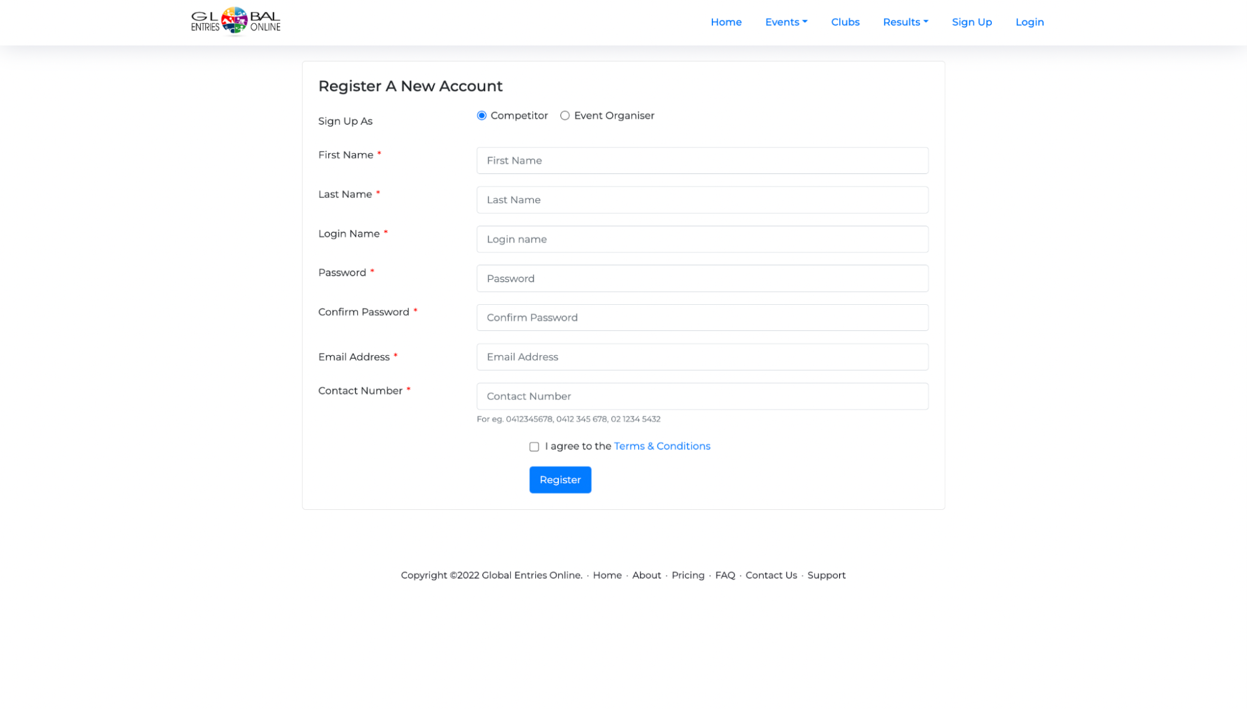
Task: Select the Competitor radio button
Action: pos(482,116)
